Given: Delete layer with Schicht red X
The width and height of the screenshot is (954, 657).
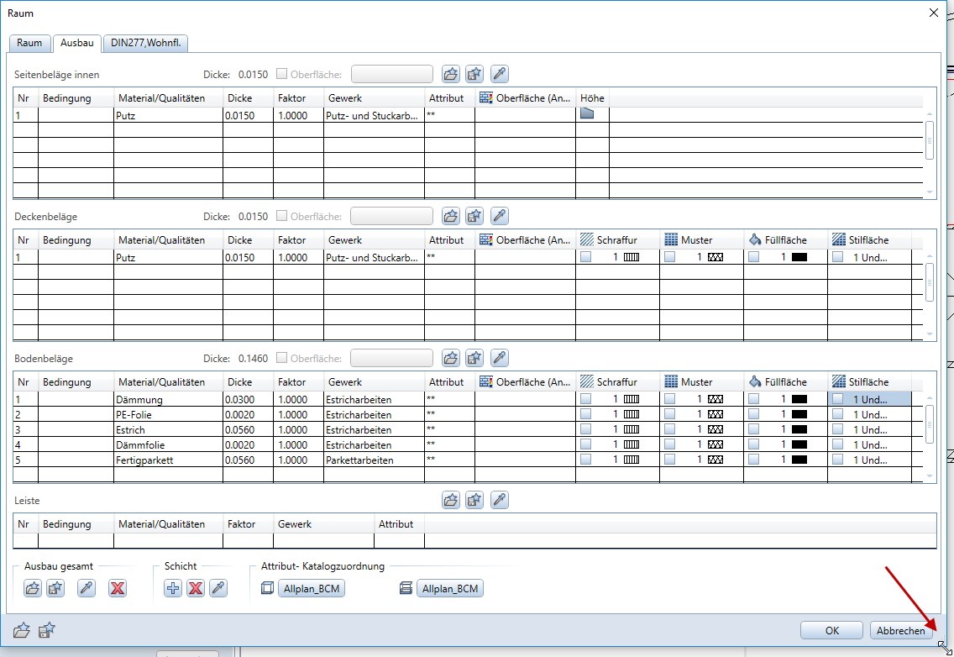Looking at the screenshot, I should coord(196,588).
